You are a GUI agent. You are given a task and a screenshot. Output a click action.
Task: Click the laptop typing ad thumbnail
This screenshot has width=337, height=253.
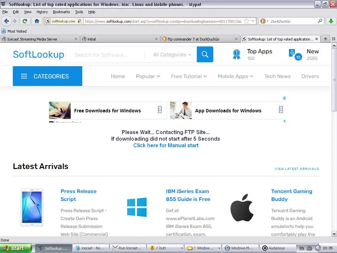(60, 110)
